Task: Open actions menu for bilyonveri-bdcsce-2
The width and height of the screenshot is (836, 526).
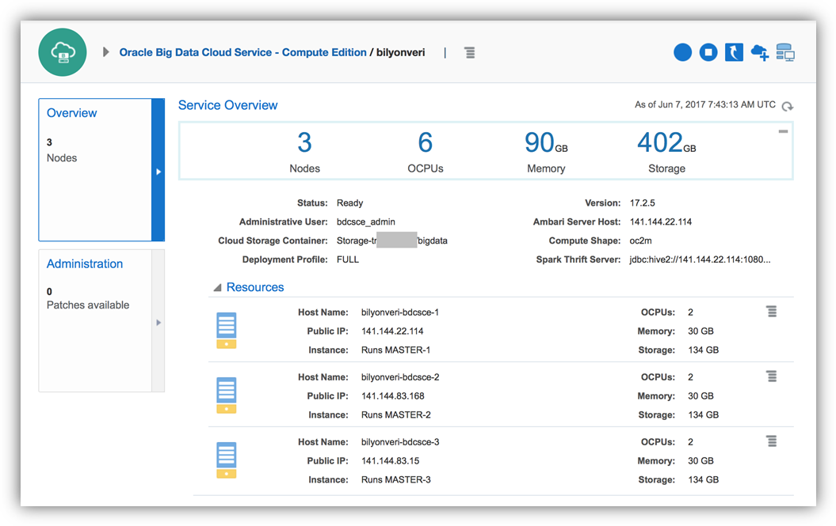Action: point(772,377)
